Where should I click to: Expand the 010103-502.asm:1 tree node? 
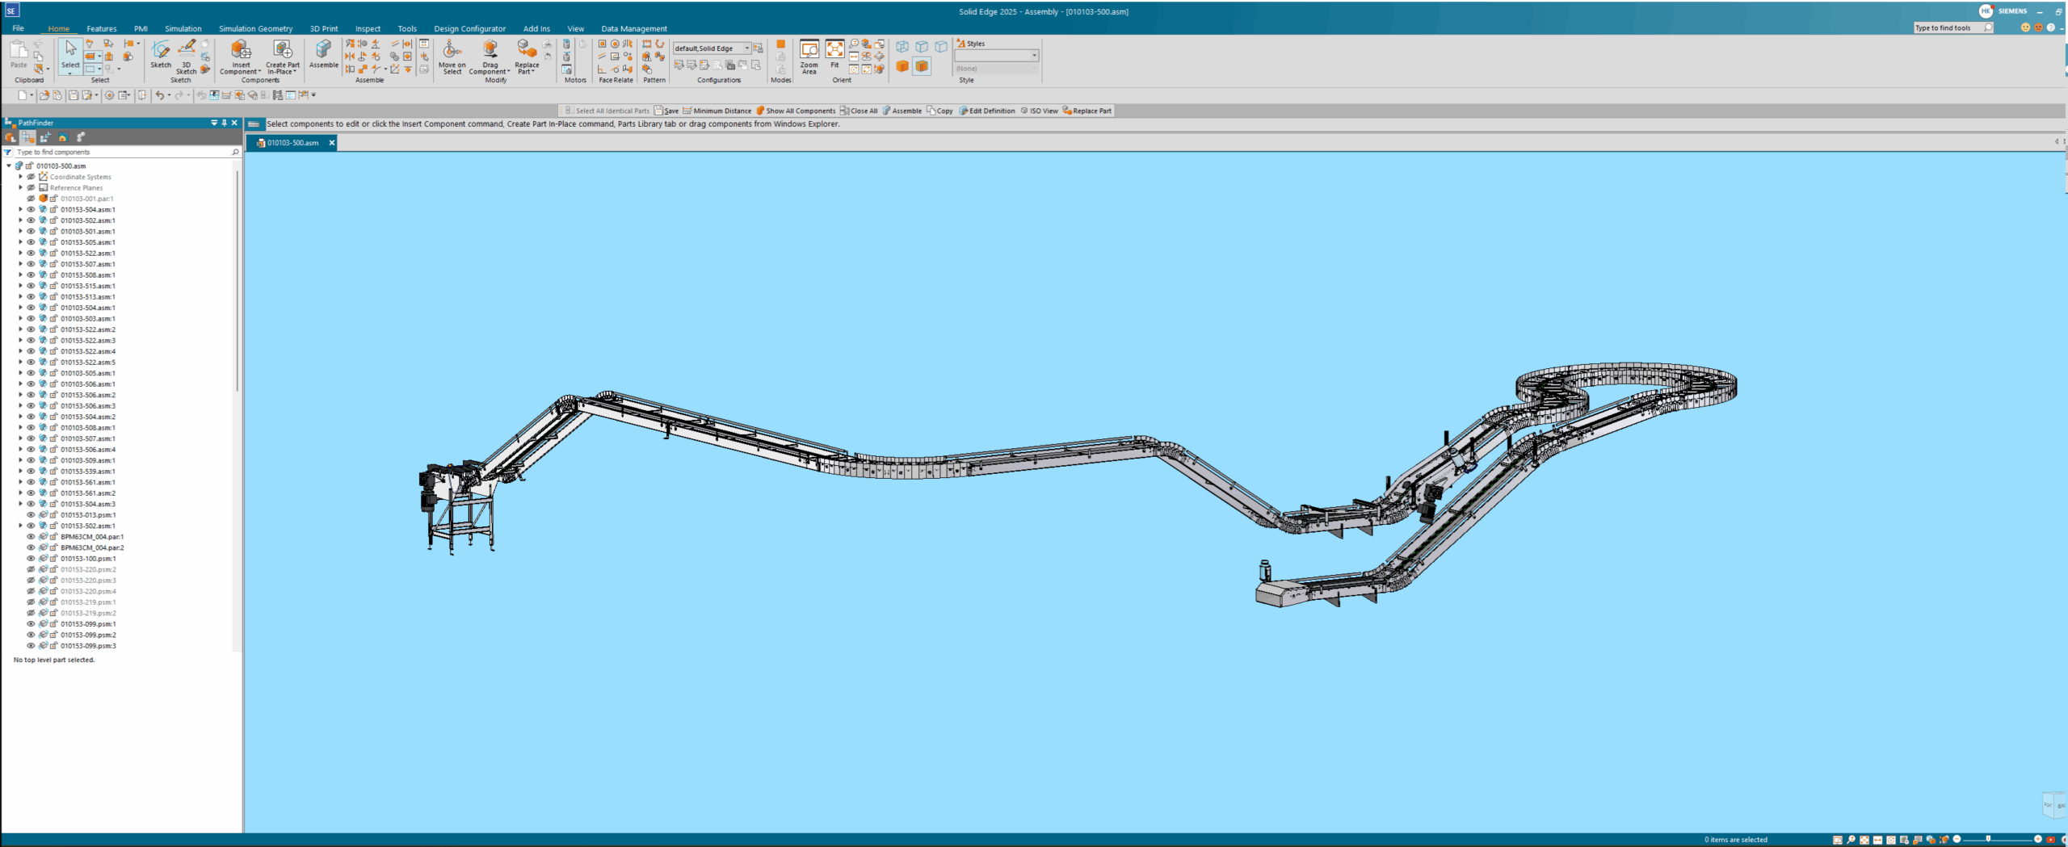click(21, 220)
